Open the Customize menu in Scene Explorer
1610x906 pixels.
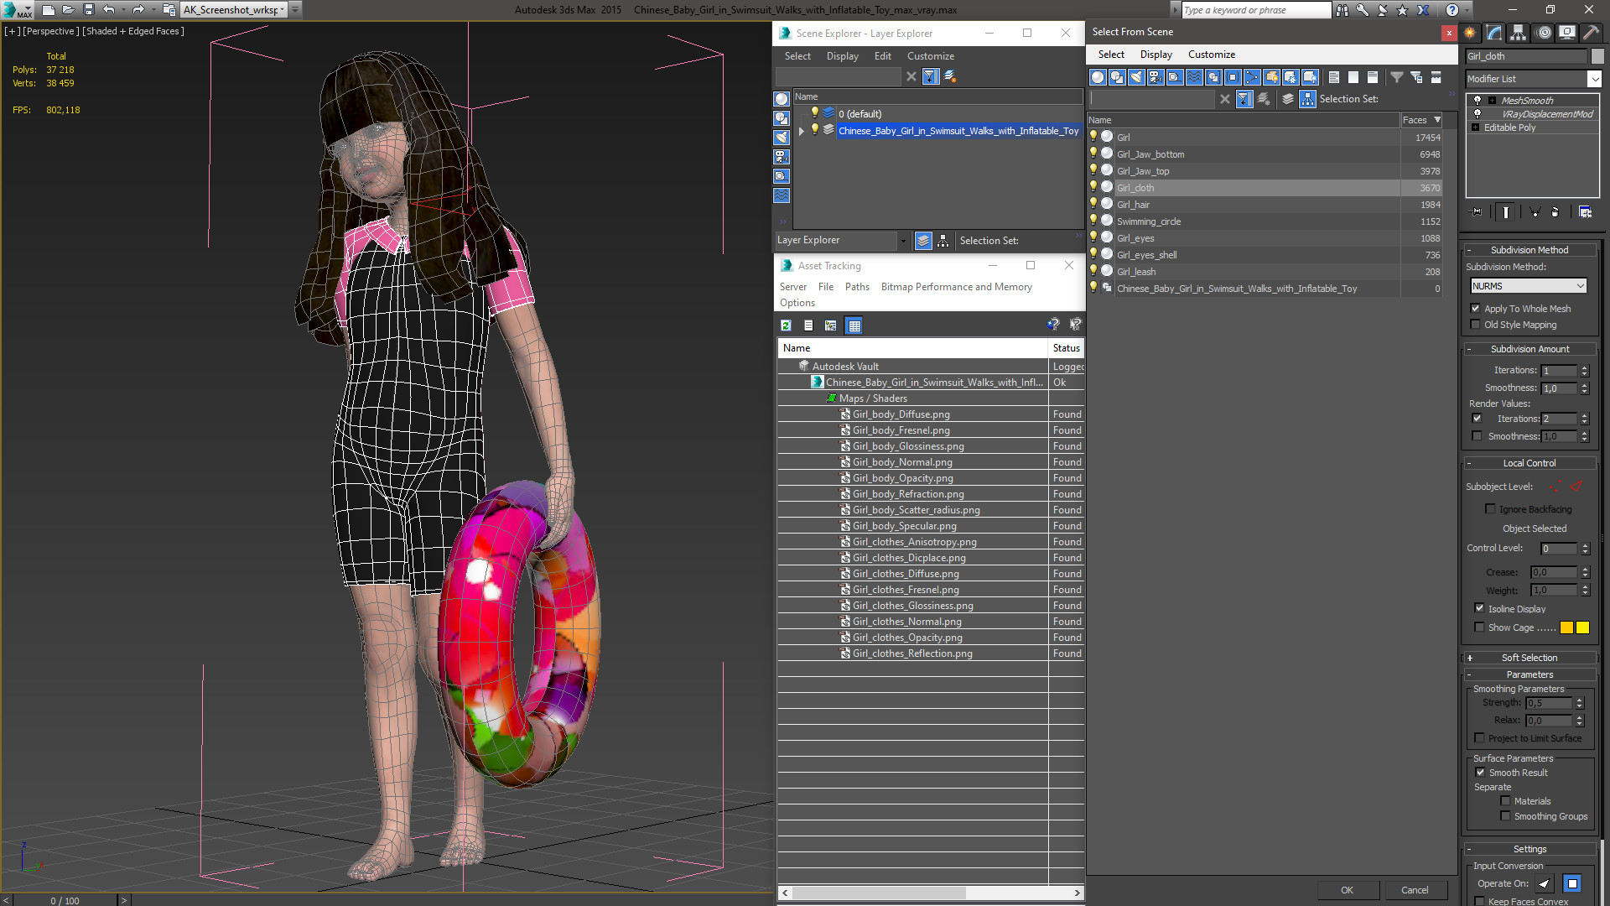pos(930,56)
